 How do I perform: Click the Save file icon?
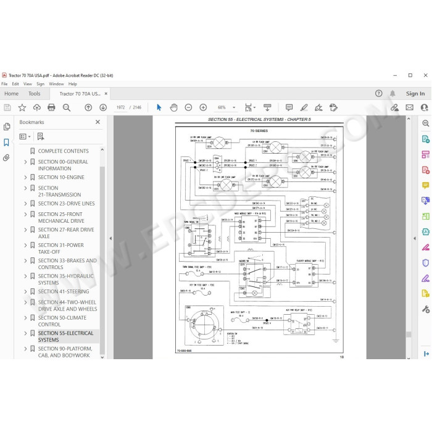point(7,107)
